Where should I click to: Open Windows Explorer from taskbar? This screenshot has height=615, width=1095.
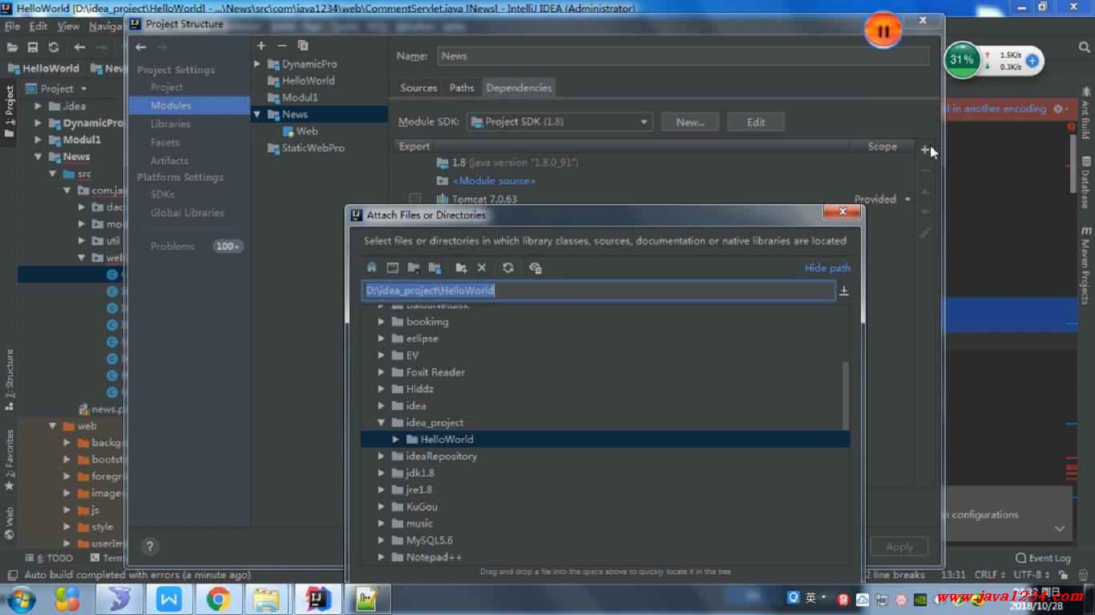(x=266, y=598)
